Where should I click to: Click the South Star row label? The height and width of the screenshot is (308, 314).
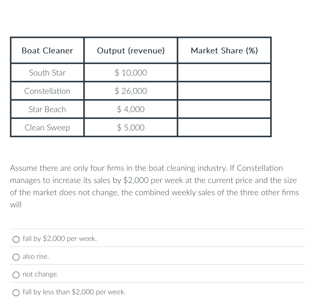coord(47,73)
